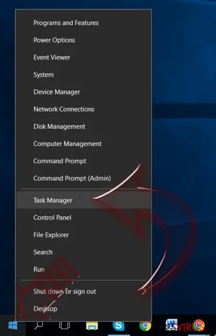
Task: Open Task View from the taskbar
Action: [64, 325]
